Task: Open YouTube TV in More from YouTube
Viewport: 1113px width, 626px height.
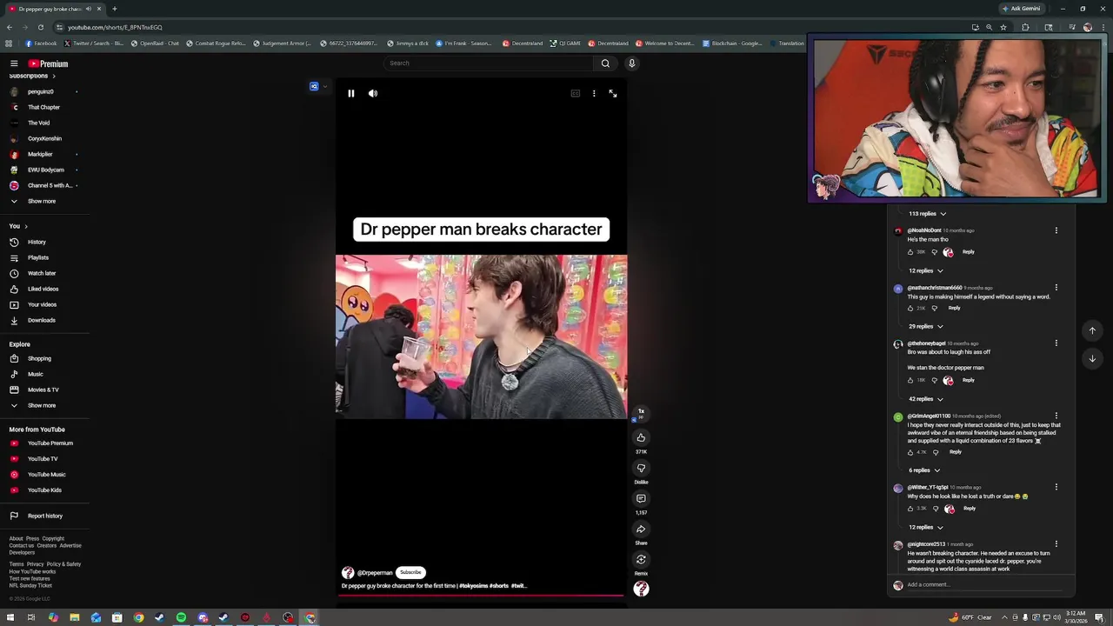Action: tap(43, 458)
